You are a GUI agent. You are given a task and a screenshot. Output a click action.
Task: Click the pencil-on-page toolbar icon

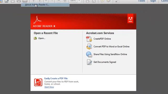[7, 1]
